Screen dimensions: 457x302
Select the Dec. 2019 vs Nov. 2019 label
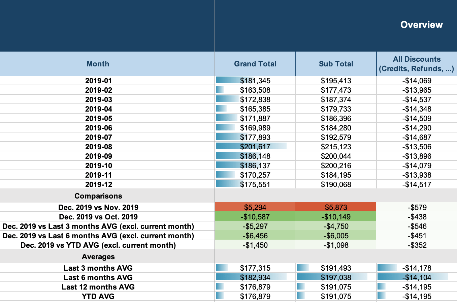[x=98, y=207]
